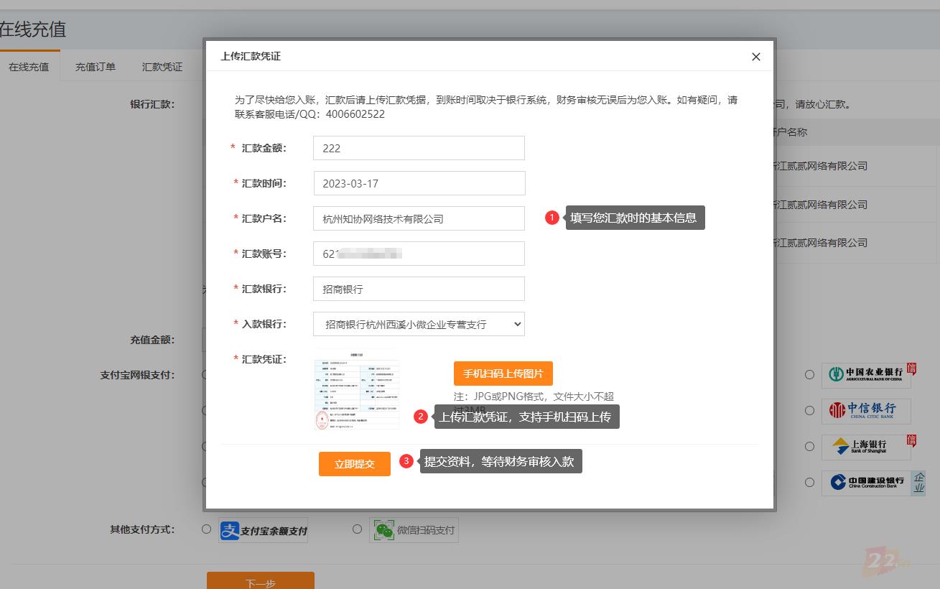Viewport: 940px width, 589px height.
Task: Click the 微信扫码支付 WeChat logo
Action: [x=414, y=531]
